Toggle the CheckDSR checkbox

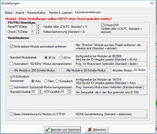point(103,25)
